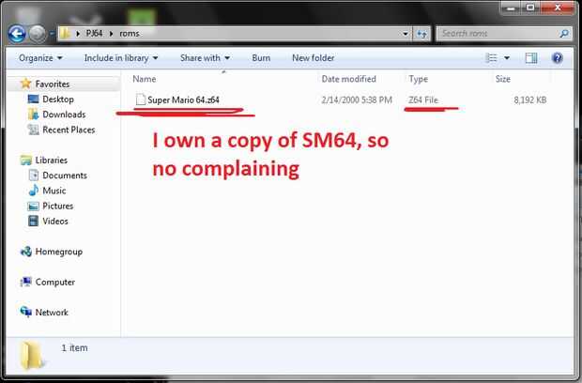Click the 8,192 KB size cell
This screenshot has height=383, width=582.
click(x=530, y=100)
